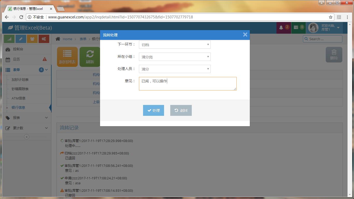Click the 退回 return button
The width and height of the screenshot is (354, 199).
(x=181, y=110)
